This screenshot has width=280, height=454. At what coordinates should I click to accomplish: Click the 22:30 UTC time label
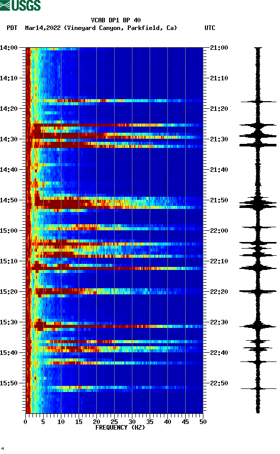tap(219, 322)
